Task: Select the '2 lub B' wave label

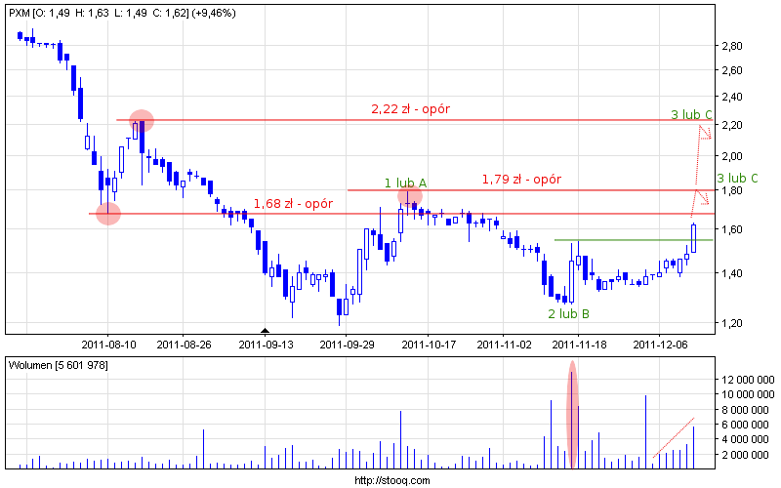Action: (567, 313)
